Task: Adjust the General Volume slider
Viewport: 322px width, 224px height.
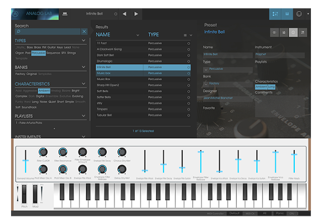Action: 26,161
